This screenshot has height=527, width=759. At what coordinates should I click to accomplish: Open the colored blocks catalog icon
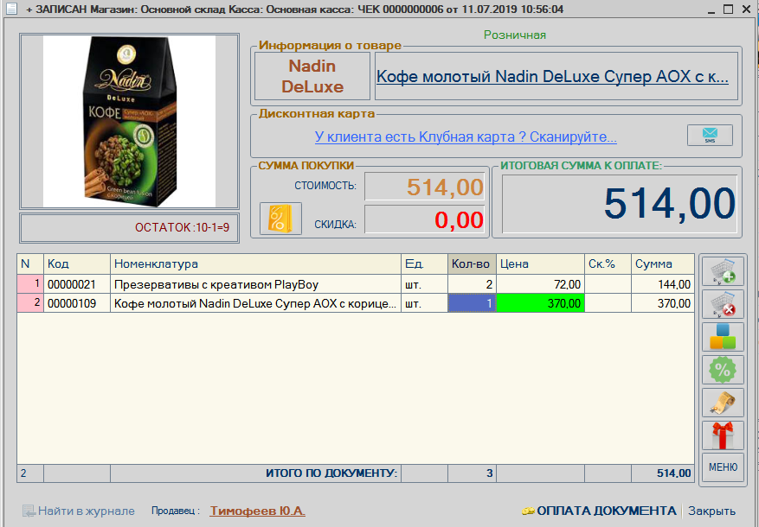coord(723,337)
